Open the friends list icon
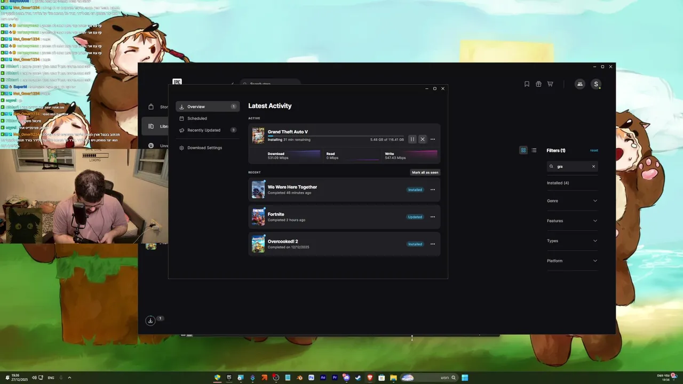This screenshot has height=384, width=683. (x=579, y=84)
